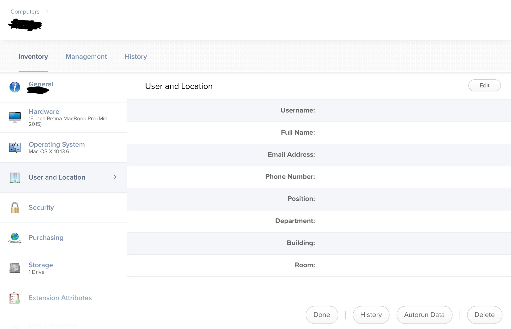Click the padlock Security icon

pyautogui.click(x=15, y=208)
